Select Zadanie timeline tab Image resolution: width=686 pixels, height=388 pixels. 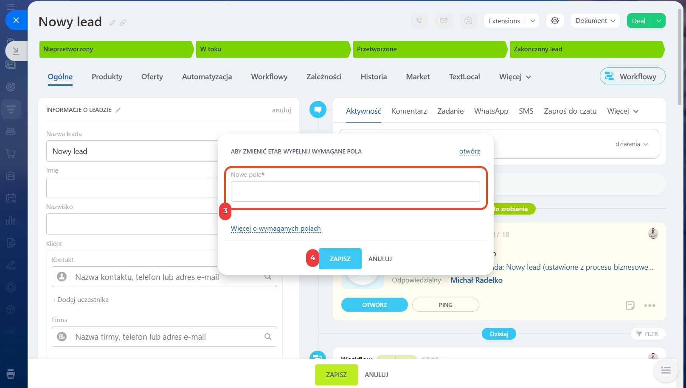(450, 111)
